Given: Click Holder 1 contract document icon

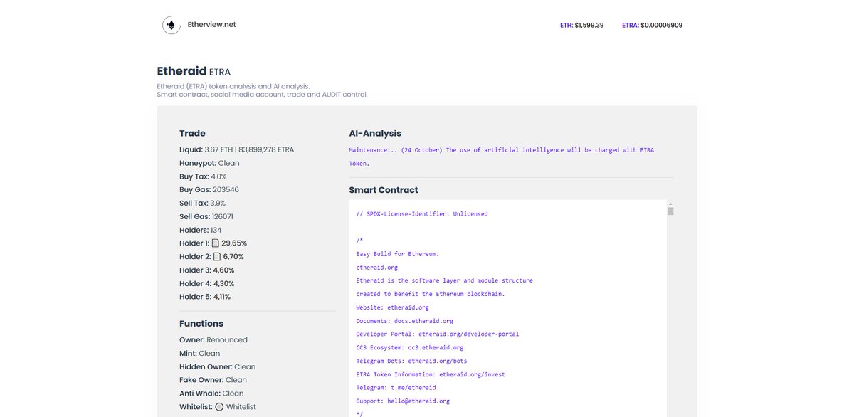Looking at the screenshot, I should 216,243.
